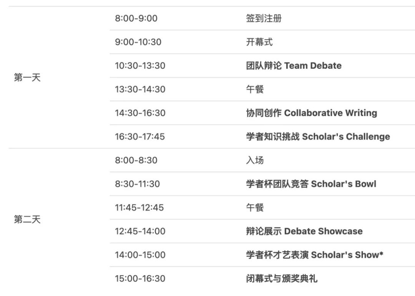Click the 入场 entry on day two
The height and width of the screenshot is (296, 415).
[x=255, y=160]
